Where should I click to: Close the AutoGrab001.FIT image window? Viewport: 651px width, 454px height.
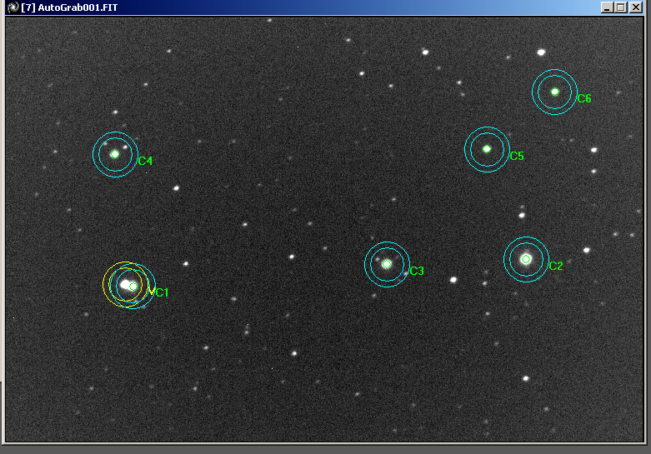click(x=636, y=7)
